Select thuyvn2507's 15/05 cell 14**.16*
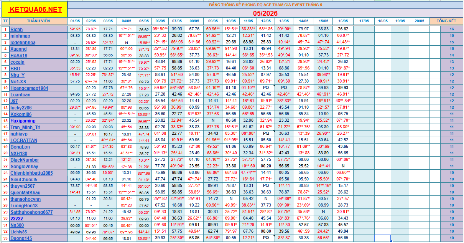The image size is (464, 243). click(324, 186)
